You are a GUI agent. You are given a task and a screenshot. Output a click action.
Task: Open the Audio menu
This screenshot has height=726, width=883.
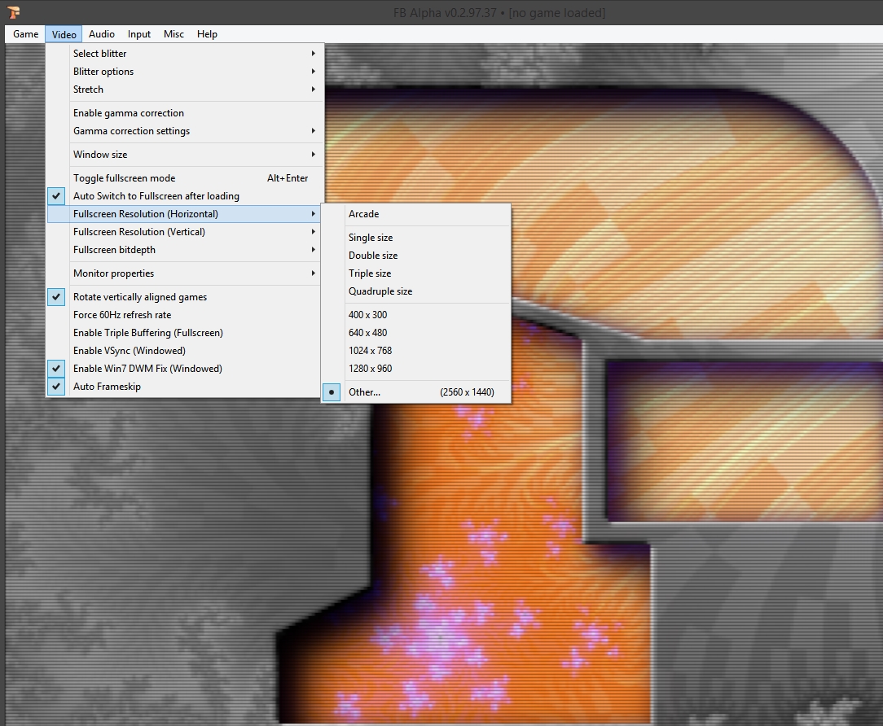pos(101,34)
